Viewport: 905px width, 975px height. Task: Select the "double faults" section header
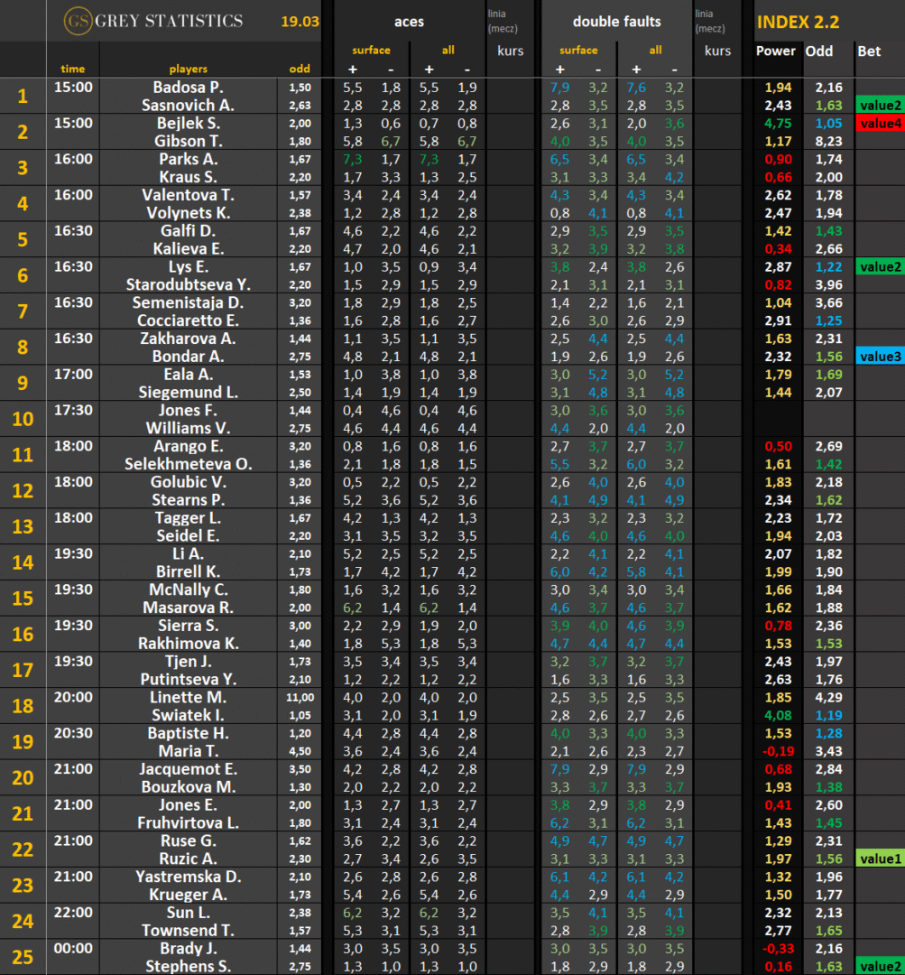coord(616,21)
